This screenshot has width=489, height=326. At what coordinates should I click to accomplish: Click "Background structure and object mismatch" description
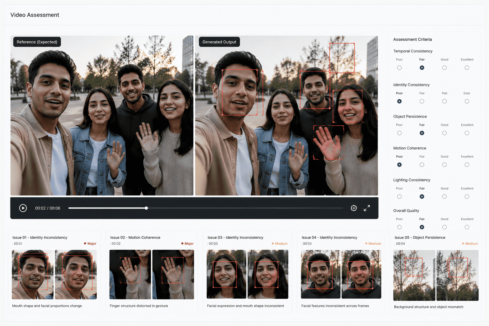pos(429,307)
